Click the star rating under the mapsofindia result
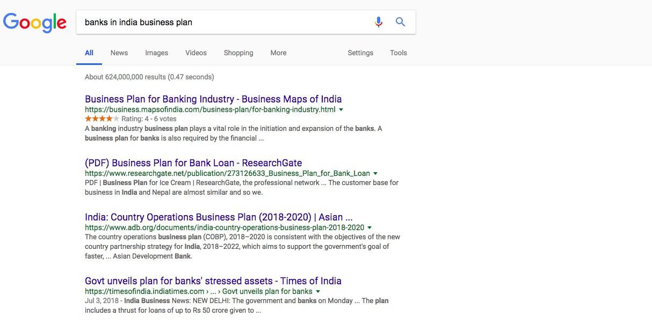Image resolution: width=652 pixels, height=324 pixels. pyautogui.click(x=102, y=119)
